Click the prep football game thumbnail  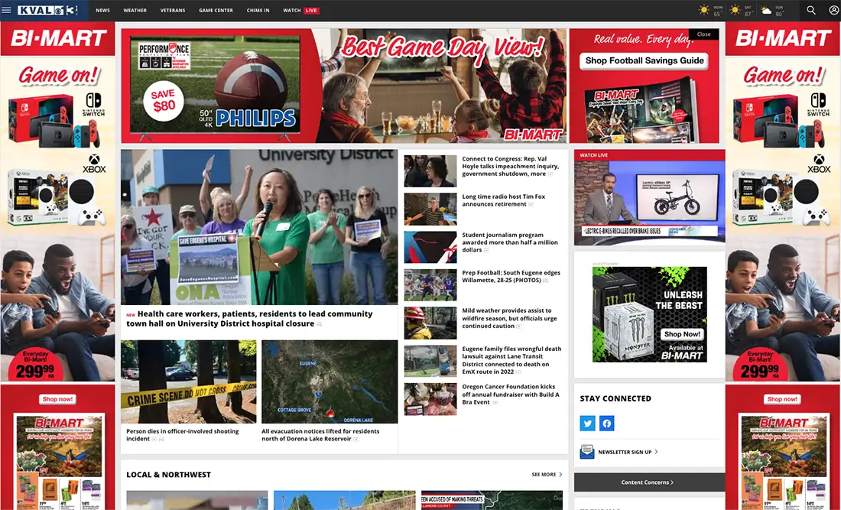click(x=430, y=284)
